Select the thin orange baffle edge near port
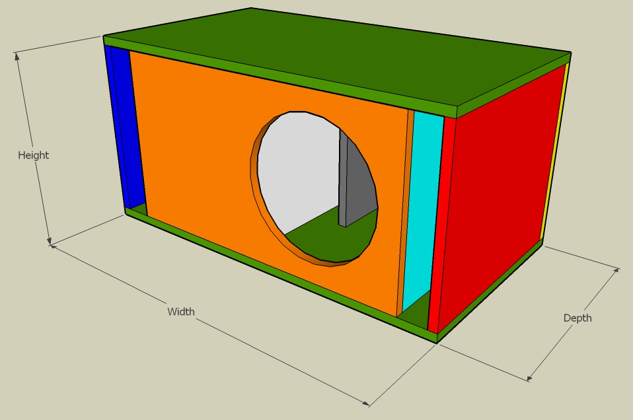Image resolution: width=633 pixels, height=420 pixels. (x=405, y=211)
